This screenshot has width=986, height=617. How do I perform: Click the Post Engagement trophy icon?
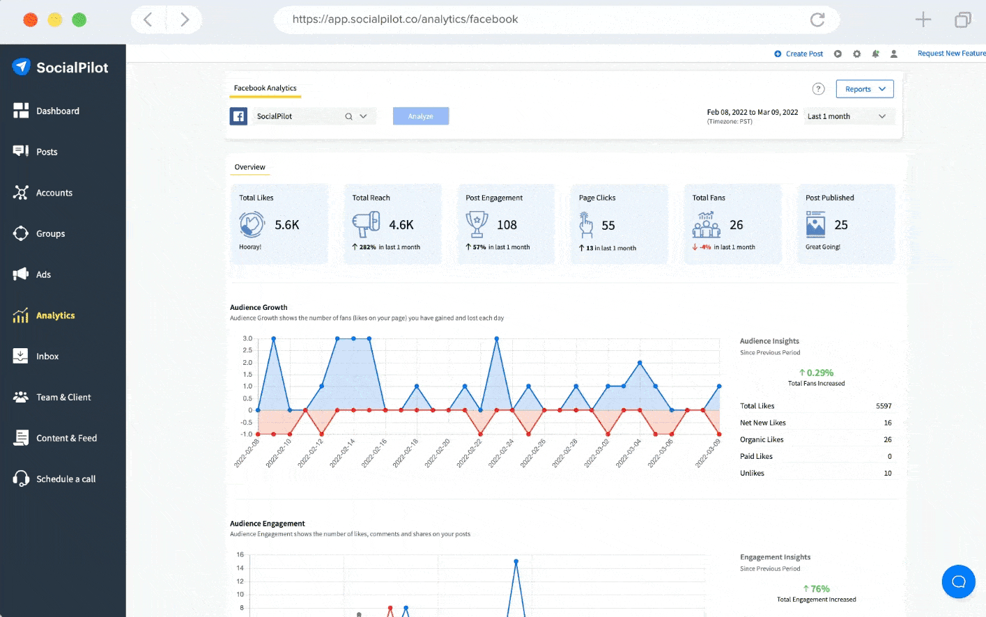[x=477, y=224]
